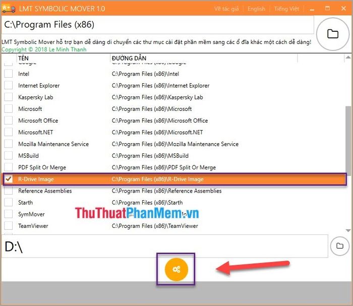Screen dimensions: 353x306
Task: Tick the Kaspersky Lab checkbox
Action: [9, 97]
